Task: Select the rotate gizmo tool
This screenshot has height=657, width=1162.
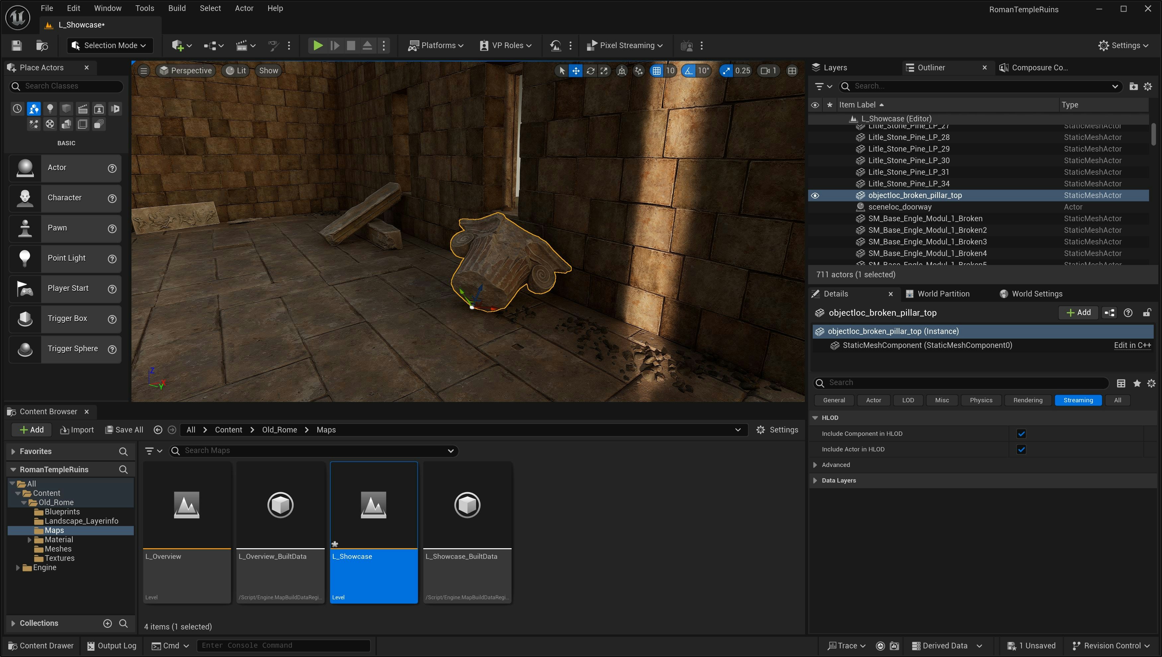Action: coord(590,71)
